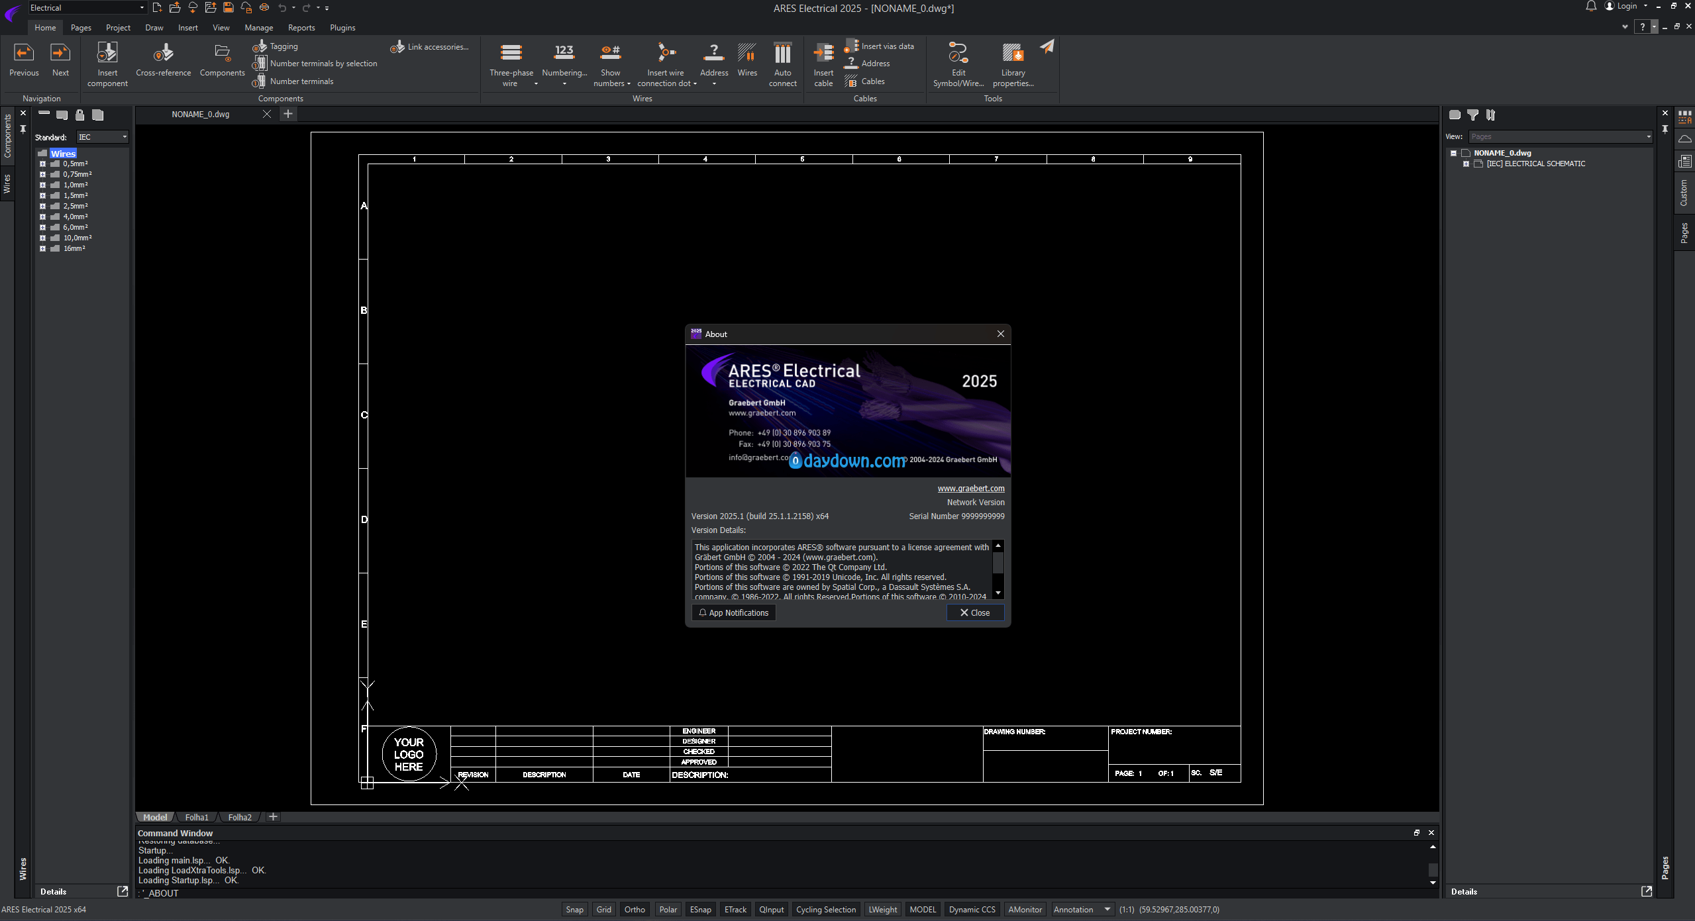1695x921 pixels.
Task: Click the Command Window scrollbar
Action: tap(1433, 865)
